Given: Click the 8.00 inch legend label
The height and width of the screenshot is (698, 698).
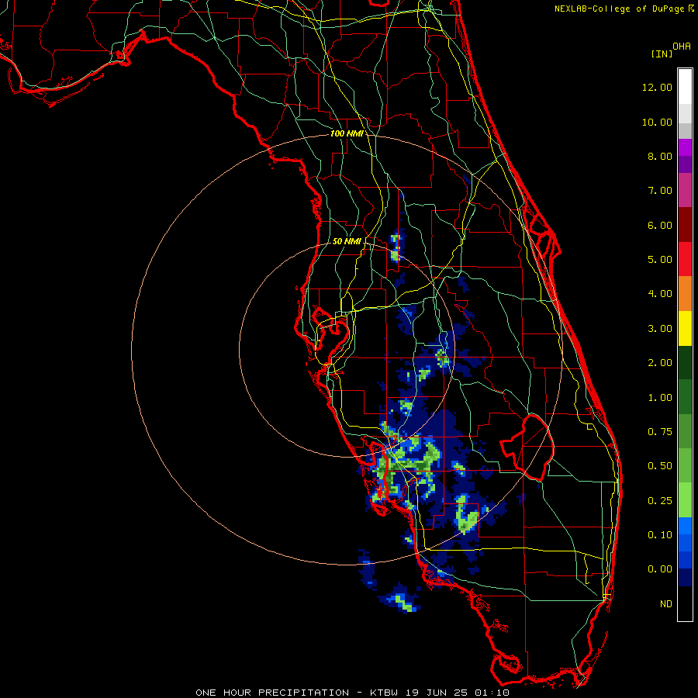Looking at the screenshot, I should tap(659, 156).
